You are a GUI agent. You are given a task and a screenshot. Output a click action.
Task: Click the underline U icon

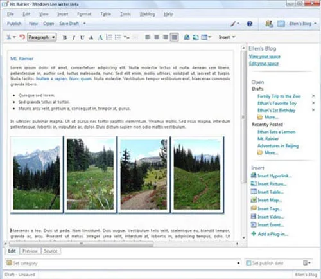tap(82, 38)
